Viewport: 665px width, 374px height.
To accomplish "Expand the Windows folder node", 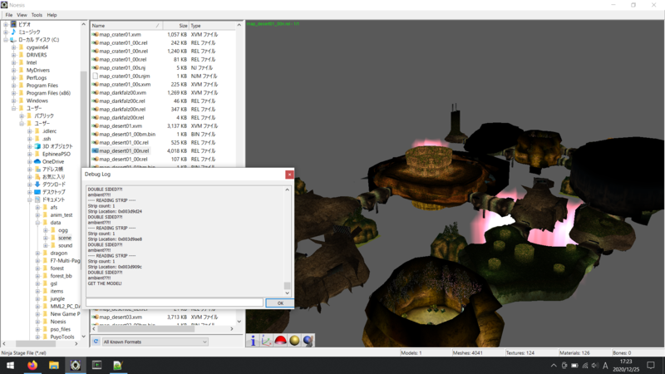I will click(x=13, y=101).
